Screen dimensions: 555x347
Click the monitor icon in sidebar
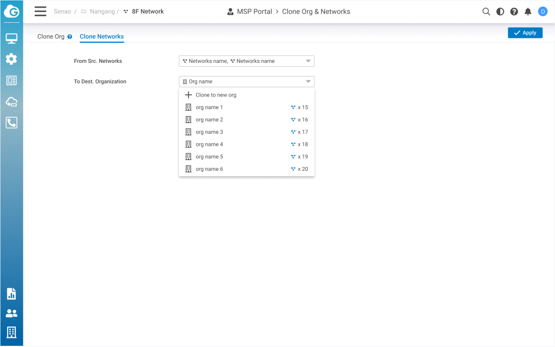point(11,38)
